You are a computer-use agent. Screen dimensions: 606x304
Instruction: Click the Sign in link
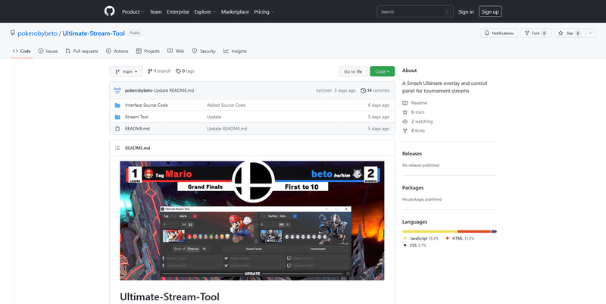coord(466,11)
